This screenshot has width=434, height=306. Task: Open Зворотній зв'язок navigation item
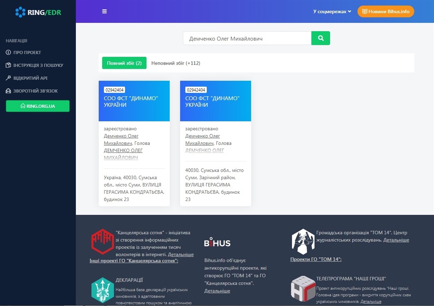pyautogui.click(x=32, y=91)
